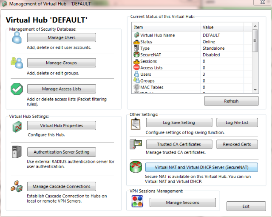Open Manage Cascade Connections

[62, 186]
